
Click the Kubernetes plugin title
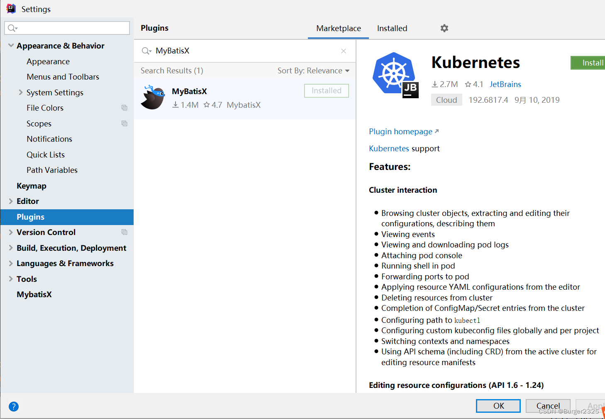click(x=476, y=62)
